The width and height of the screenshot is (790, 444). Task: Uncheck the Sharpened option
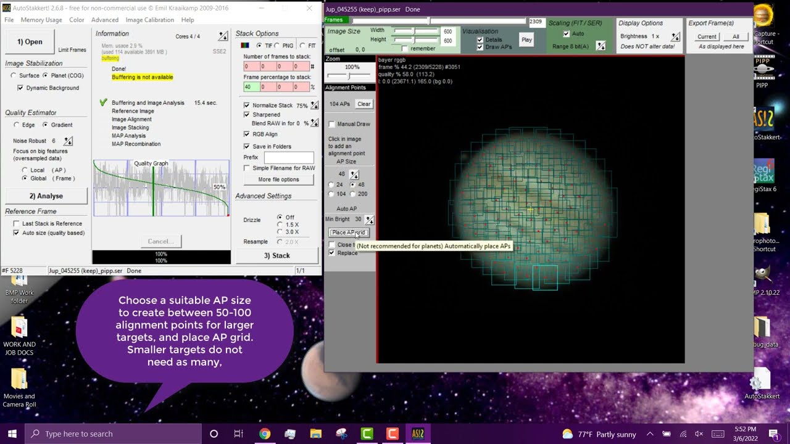tap(247, 115)
